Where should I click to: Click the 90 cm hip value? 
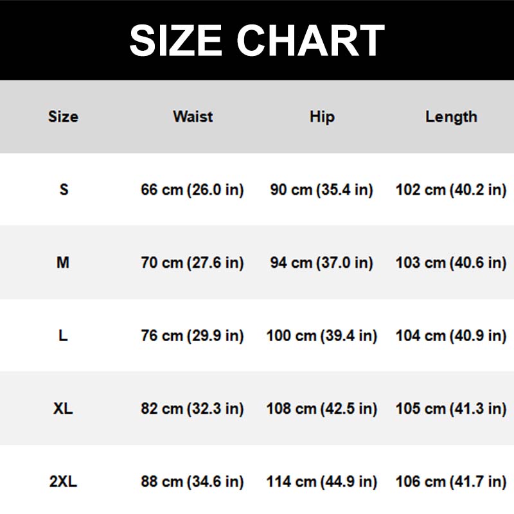tap(321, 190)
